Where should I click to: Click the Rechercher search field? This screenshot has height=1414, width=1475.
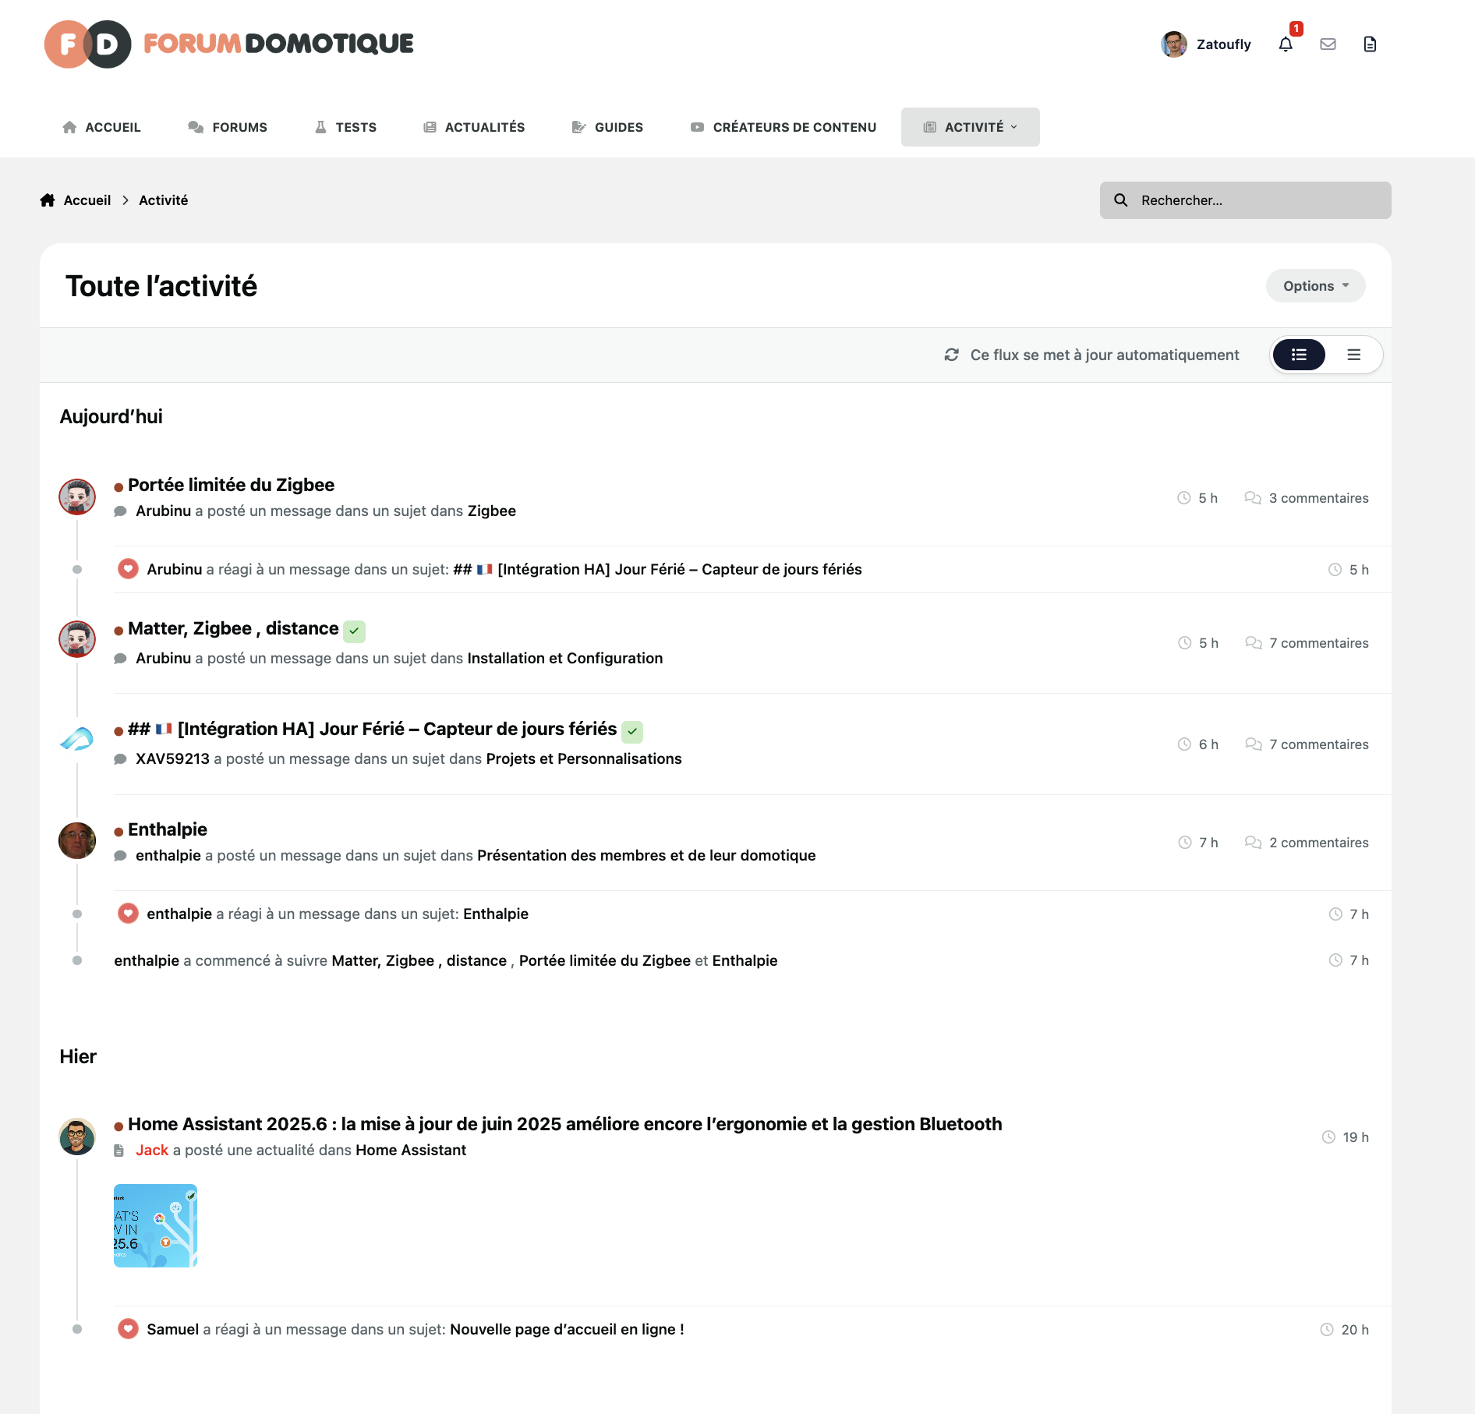(x=1245, y=200)
